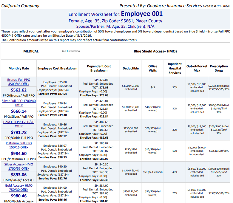This screenshot has height=203, width=233.
Task: Open the Platinum Full PPO 150/15 OffEx link
Action: pyautogui.click(x=19, y=145)
